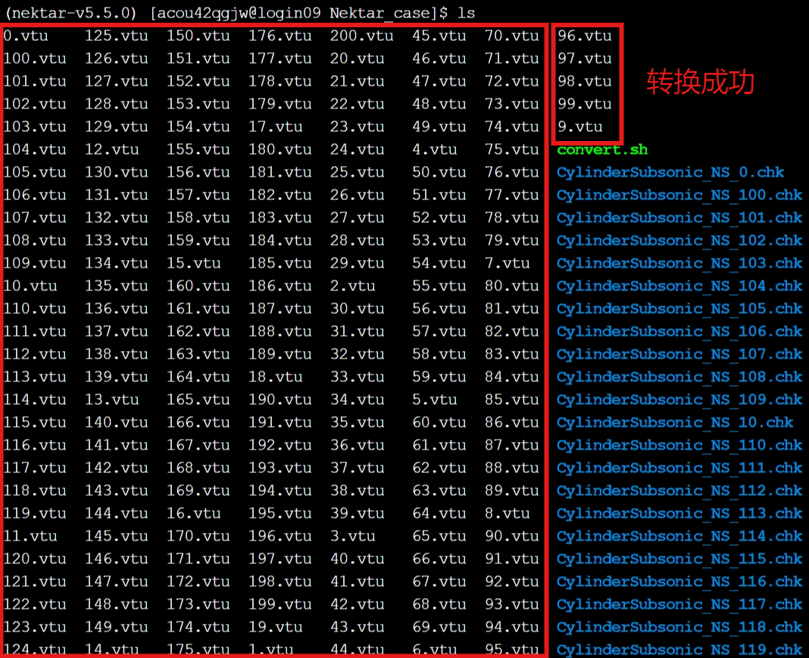Screen dimensions: 809x658
Task: Click the red 转换成功 annotation text
Action: pos(700,83)
